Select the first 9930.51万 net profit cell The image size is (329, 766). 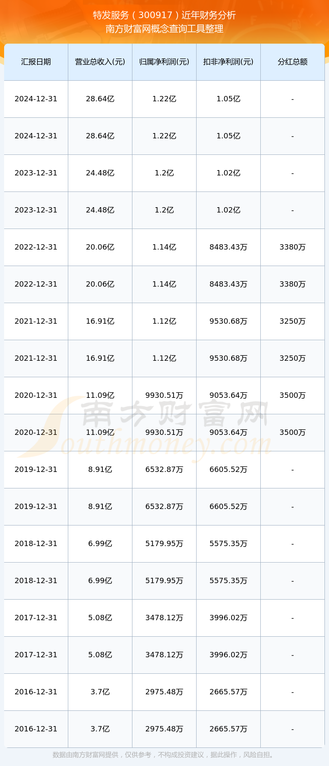pos(164,395)
